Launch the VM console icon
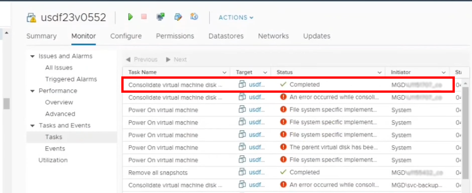The image size is (472, 193). [x=160, y=17]
